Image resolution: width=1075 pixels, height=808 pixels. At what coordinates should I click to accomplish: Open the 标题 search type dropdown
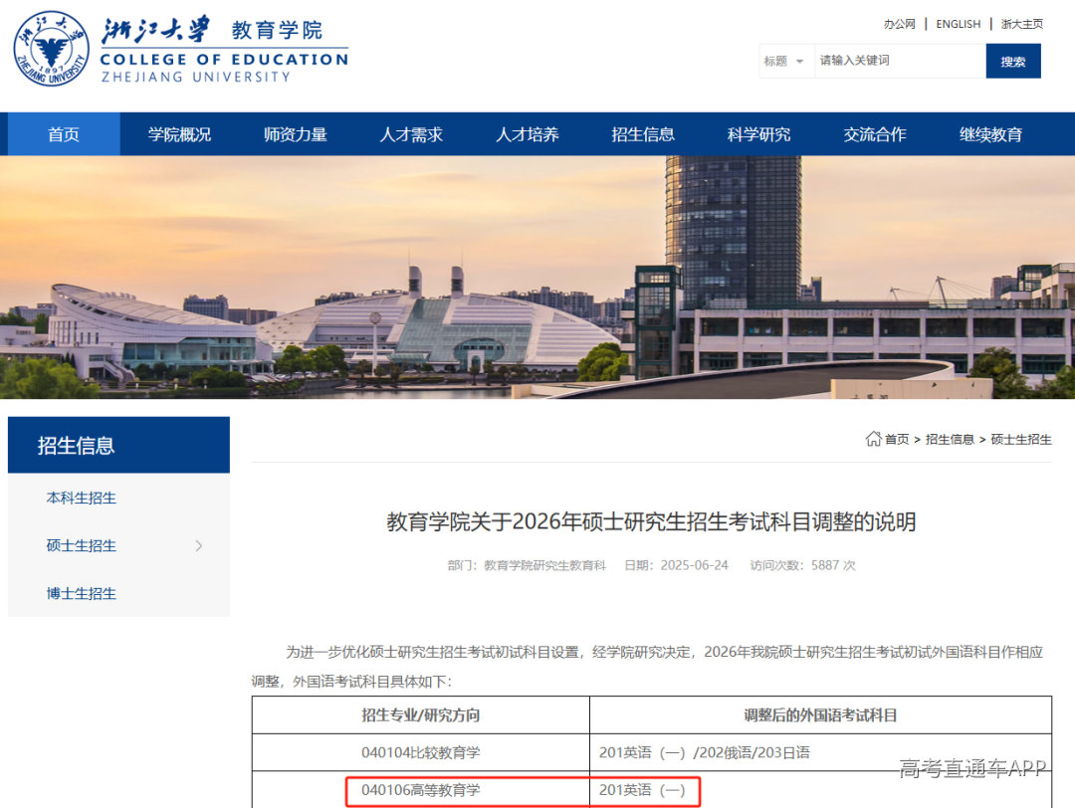784,61
